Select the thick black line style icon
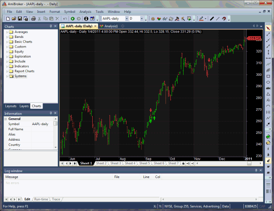Image resolution: width=274 pixels, height=211 pixels. coord(212,19)
